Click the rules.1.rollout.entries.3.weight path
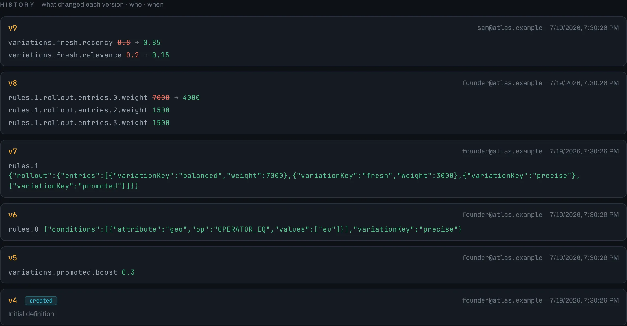The width and height of the screenshot is (627, 326). [78, 123]
